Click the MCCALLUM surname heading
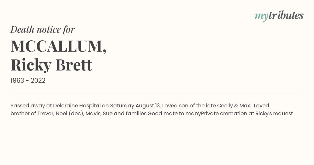314x165 pixels. coord(58,46)
